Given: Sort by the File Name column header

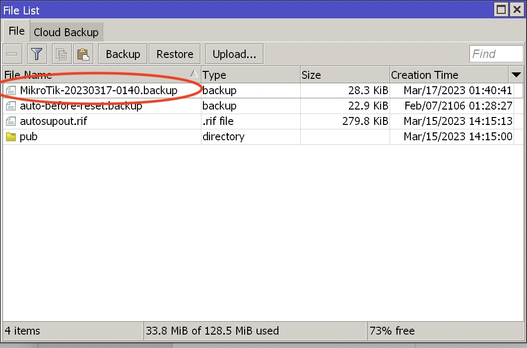Looking at the screenshot, I should point(102,74).
